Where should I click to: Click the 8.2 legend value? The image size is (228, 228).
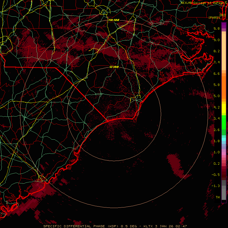(x=217, y=51)
